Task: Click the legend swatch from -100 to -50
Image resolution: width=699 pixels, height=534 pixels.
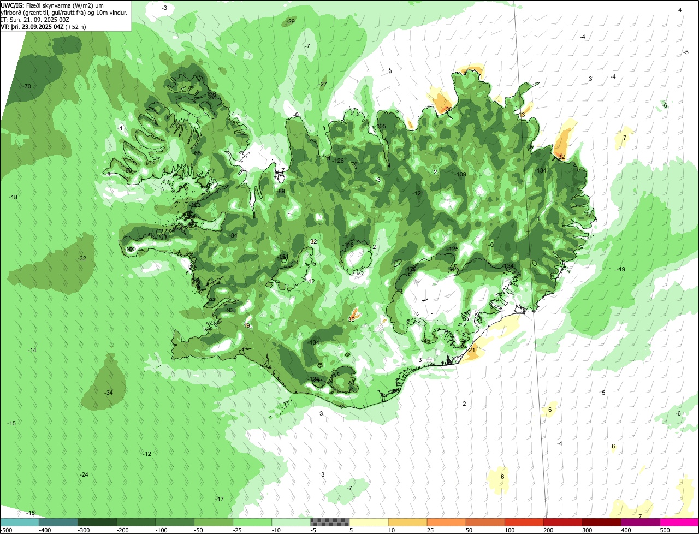Action: point(175,522)
